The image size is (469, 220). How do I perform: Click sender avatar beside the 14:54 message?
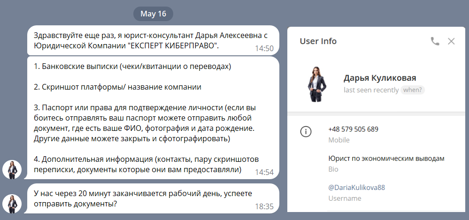[x=12, y=169]
